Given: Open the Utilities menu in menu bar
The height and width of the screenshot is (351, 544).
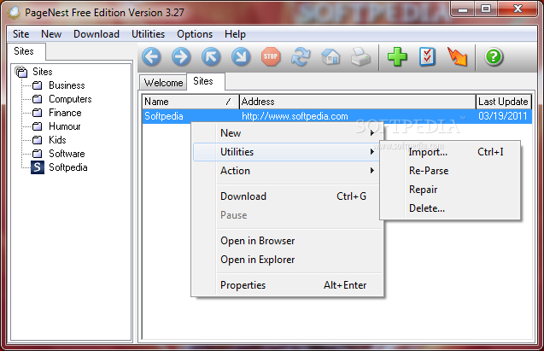Looking at the screenshot, I should coord(148,34).
